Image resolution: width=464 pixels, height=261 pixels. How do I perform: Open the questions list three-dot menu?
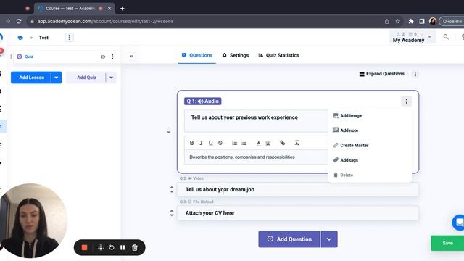tap(415, 74)
